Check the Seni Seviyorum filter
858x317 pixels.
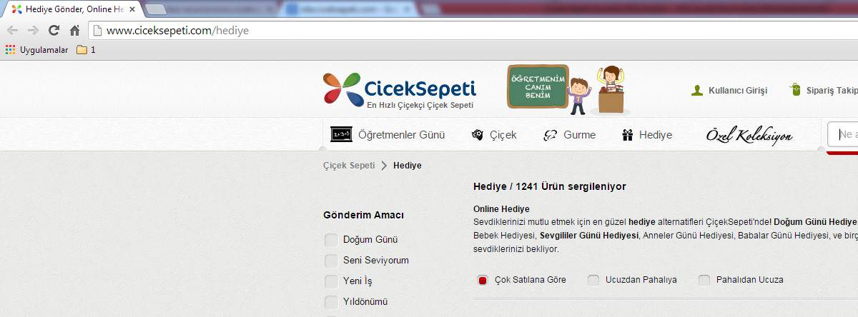[331, 260]
